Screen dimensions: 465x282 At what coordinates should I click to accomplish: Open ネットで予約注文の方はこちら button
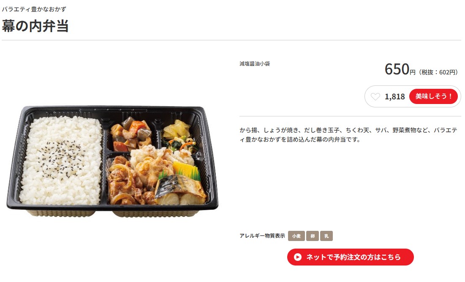click(x=350, y=257)
